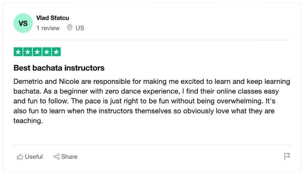Image resolution: width=304 pixels, height=177 pixels.
Task: Click the '1 review' count text
Action: (x=48, y=28)
